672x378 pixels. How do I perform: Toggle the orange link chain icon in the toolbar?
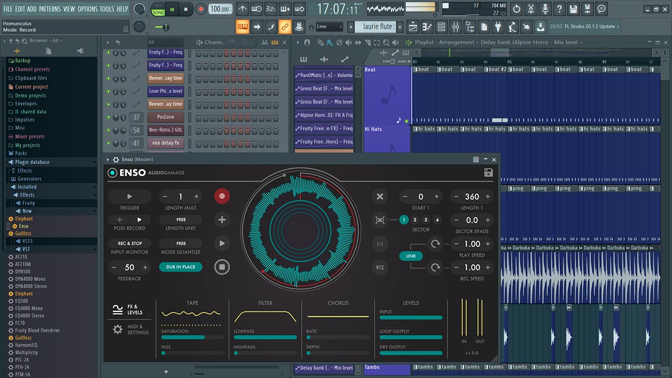point(285,26)
